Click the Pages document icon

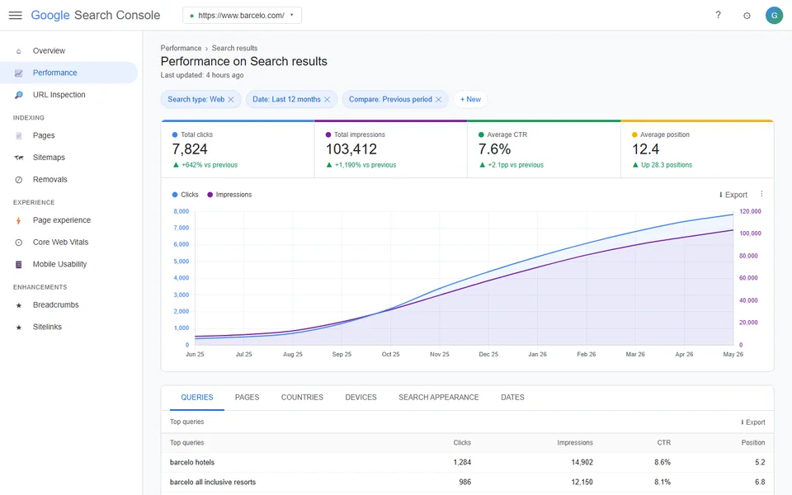(x=19, y=136)
